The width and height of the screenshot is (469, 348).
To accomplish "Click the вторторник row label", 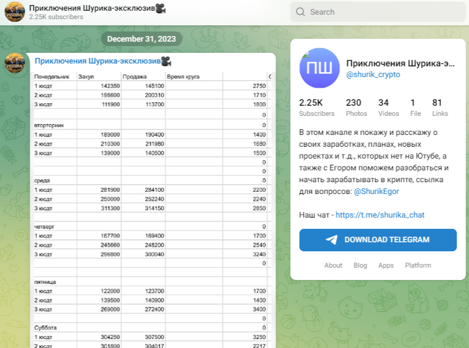I will point(49,125).
